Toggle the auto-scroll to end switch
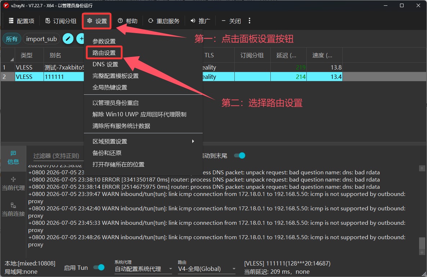427x277 pixels. coord(240,156)
